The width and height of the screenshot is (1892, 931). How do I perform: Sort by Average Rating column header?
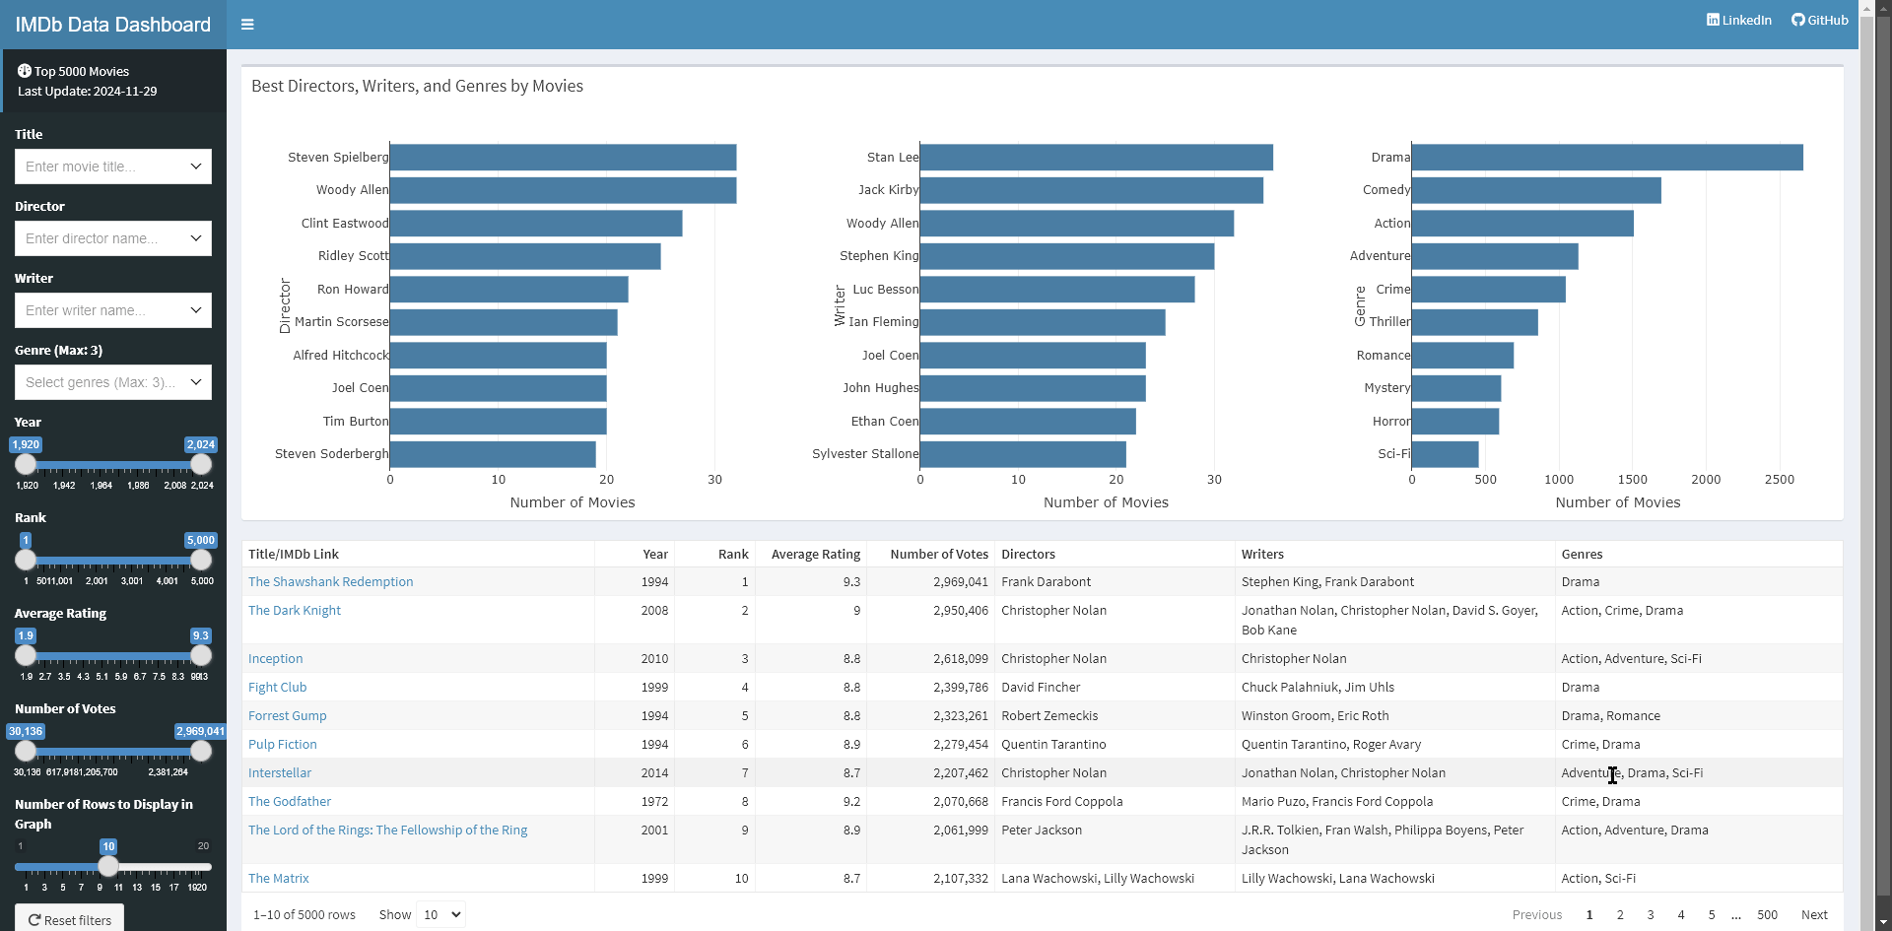point(811,554)
